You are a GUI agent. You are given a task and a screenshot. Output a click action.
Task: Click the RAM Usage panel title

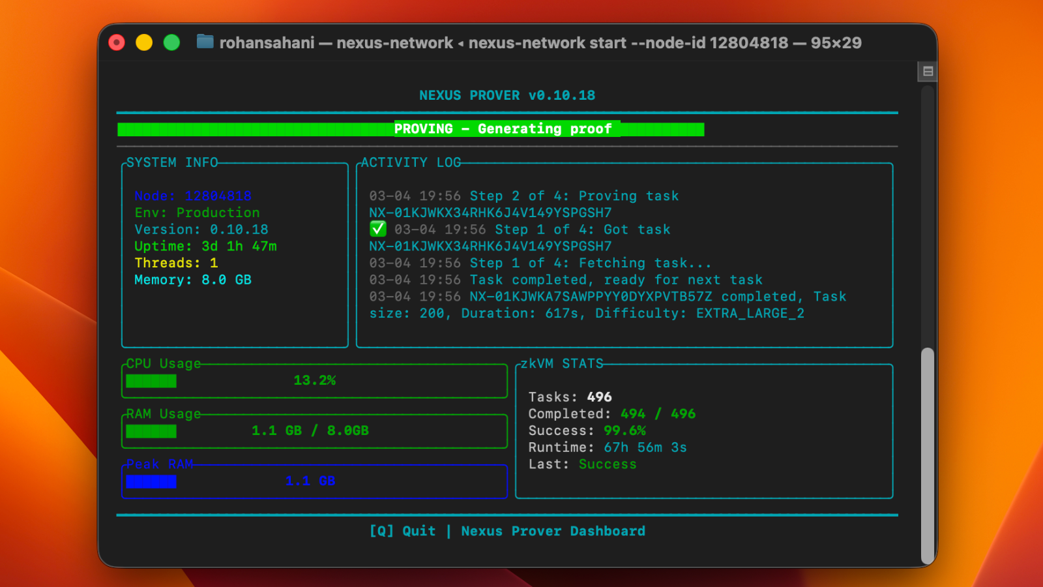tap(164, 414)
